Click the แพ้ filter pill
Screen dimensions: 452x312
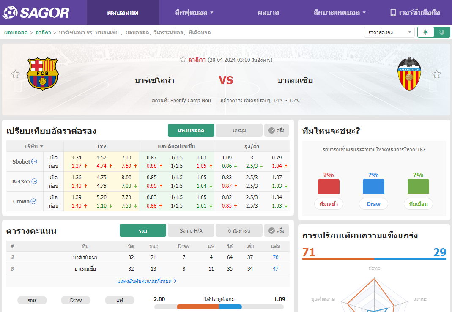point(119,300)
